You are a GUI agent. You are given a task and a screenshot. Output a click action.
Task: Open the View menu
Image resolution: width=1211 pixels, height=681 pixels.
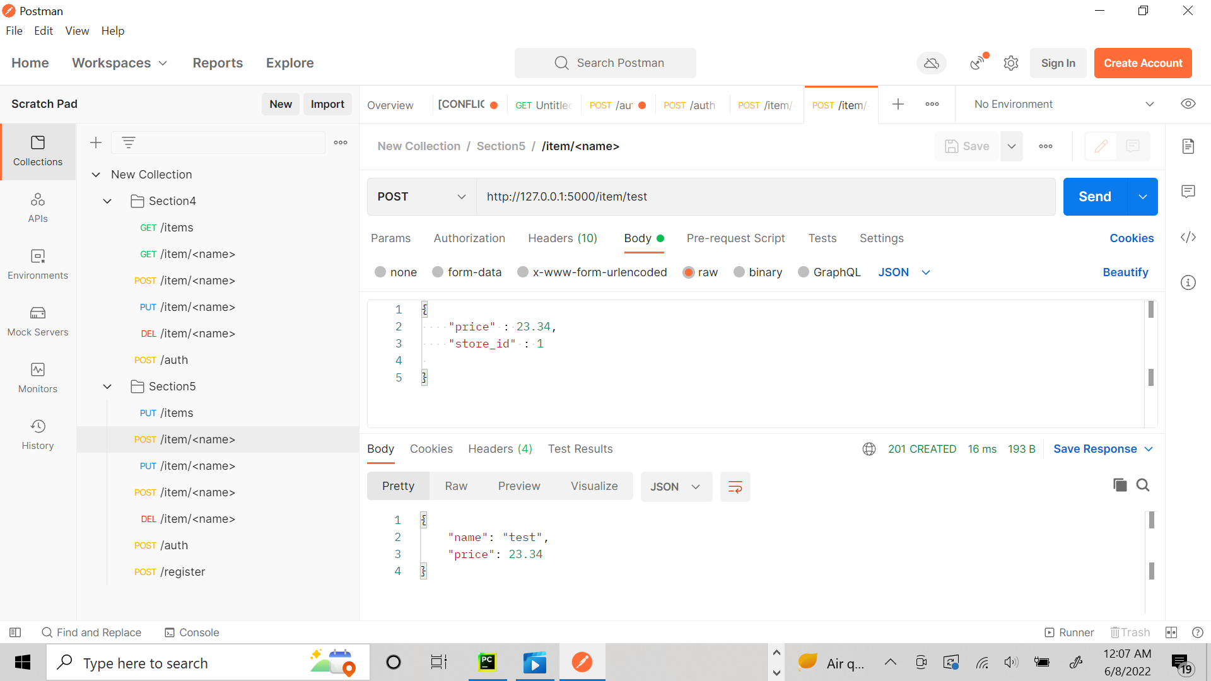(77, 31)
